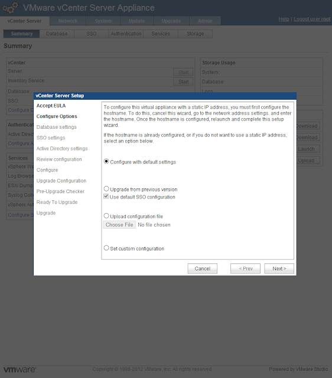332x378 pixels.
Task: Open the Upgrade main tab
Action: click(171, 21)
